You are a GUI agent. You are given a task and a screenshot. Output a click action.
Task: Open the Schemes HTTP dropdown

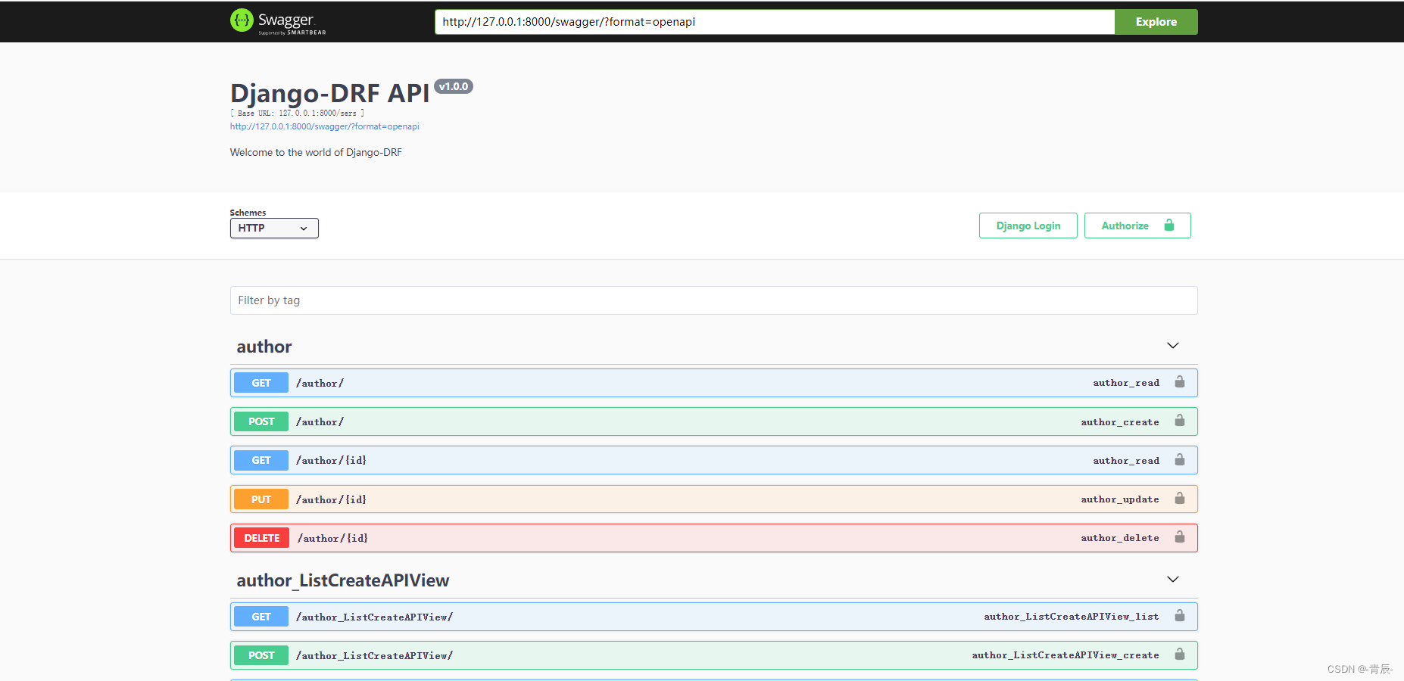pyautogui.click(x=274, y=228)
